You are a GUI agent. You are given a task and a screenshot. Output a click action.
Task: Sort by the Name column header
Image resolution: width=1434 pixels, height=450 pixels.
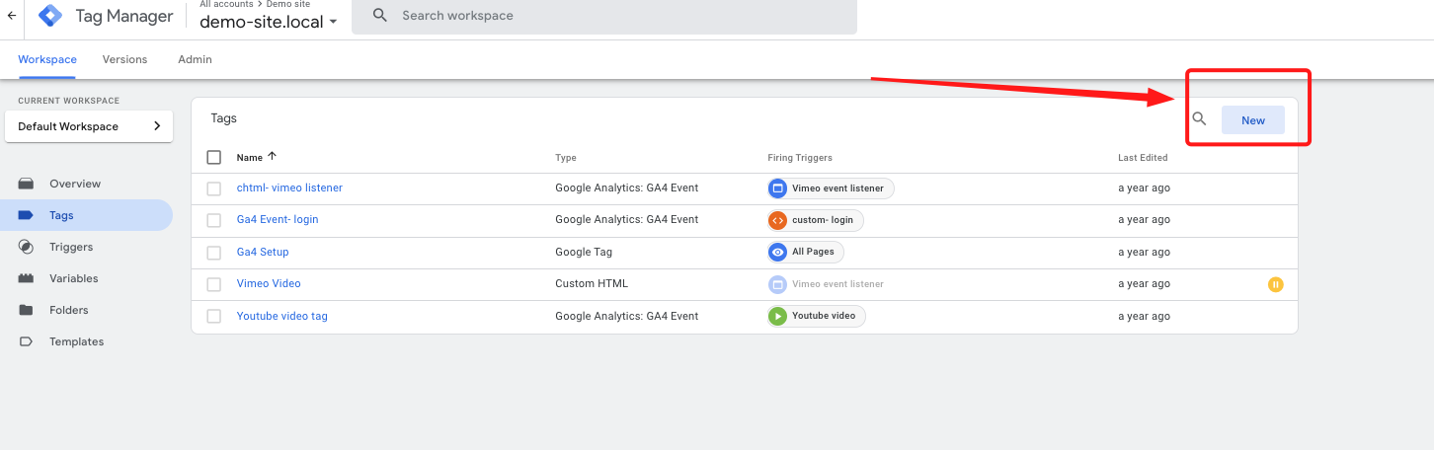[250, 157]
